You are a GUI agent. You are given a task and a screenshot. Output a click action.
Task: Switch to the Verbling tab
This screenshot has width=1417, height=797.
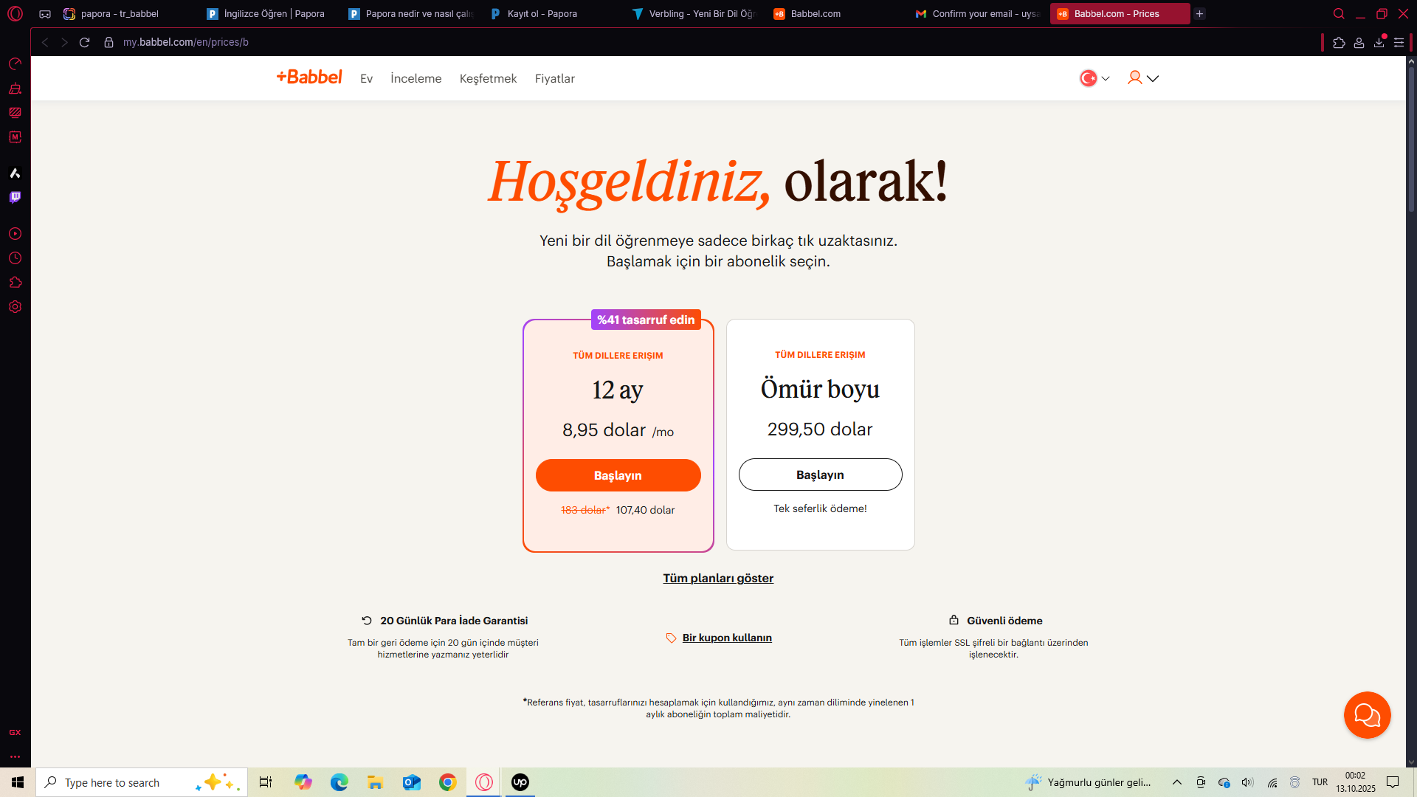point(692,13)
